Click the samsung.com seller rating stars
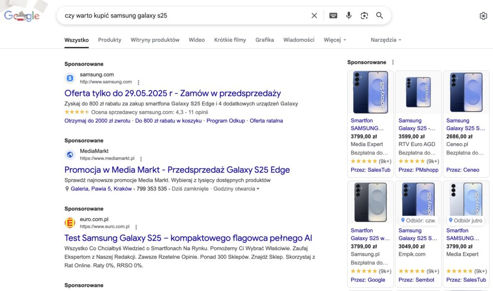493x291 pixels. (77, 112)
